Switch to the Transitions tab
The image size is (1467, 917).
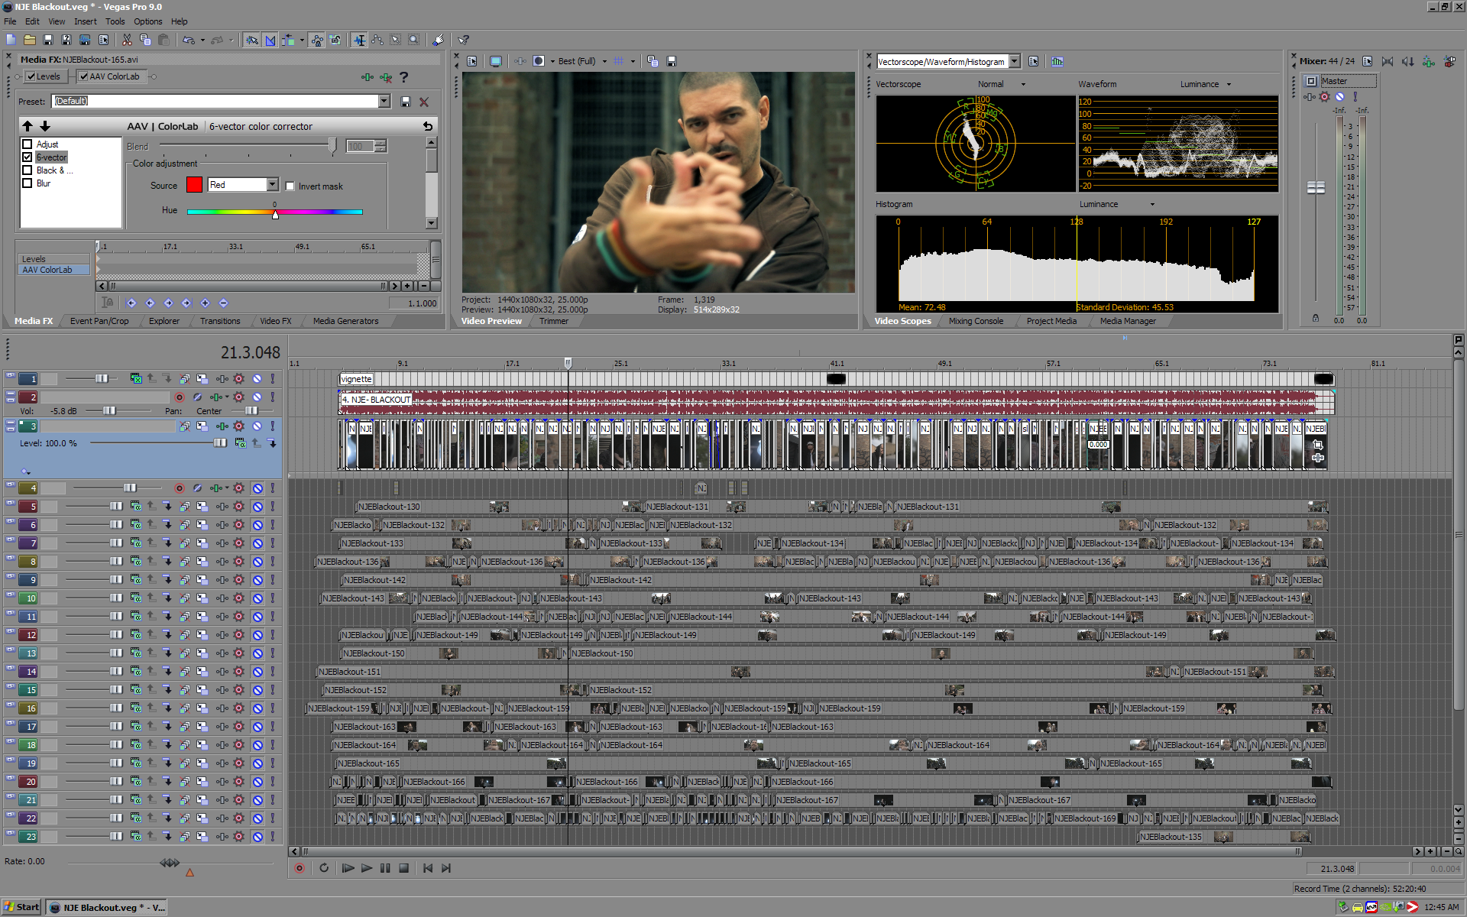click(219, 321)
